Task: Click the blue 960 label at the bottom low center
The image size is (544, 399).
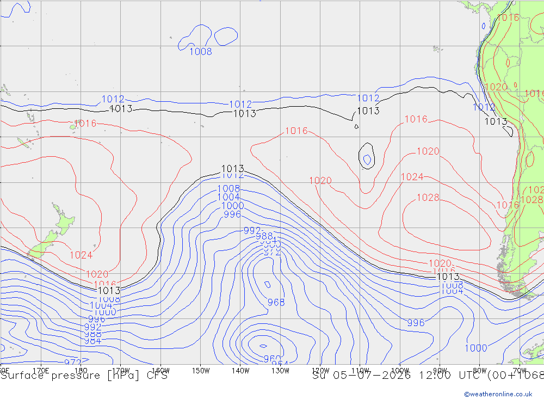Action: (273, 358)
